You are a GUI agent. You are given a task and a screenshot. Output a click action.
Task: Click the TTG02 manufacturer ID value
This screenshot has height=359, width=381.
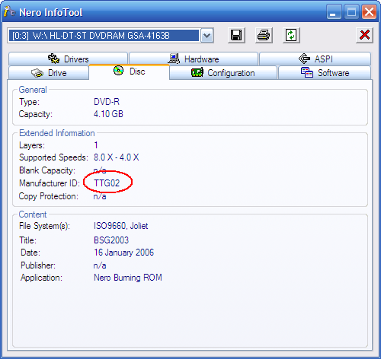point(107,183)
